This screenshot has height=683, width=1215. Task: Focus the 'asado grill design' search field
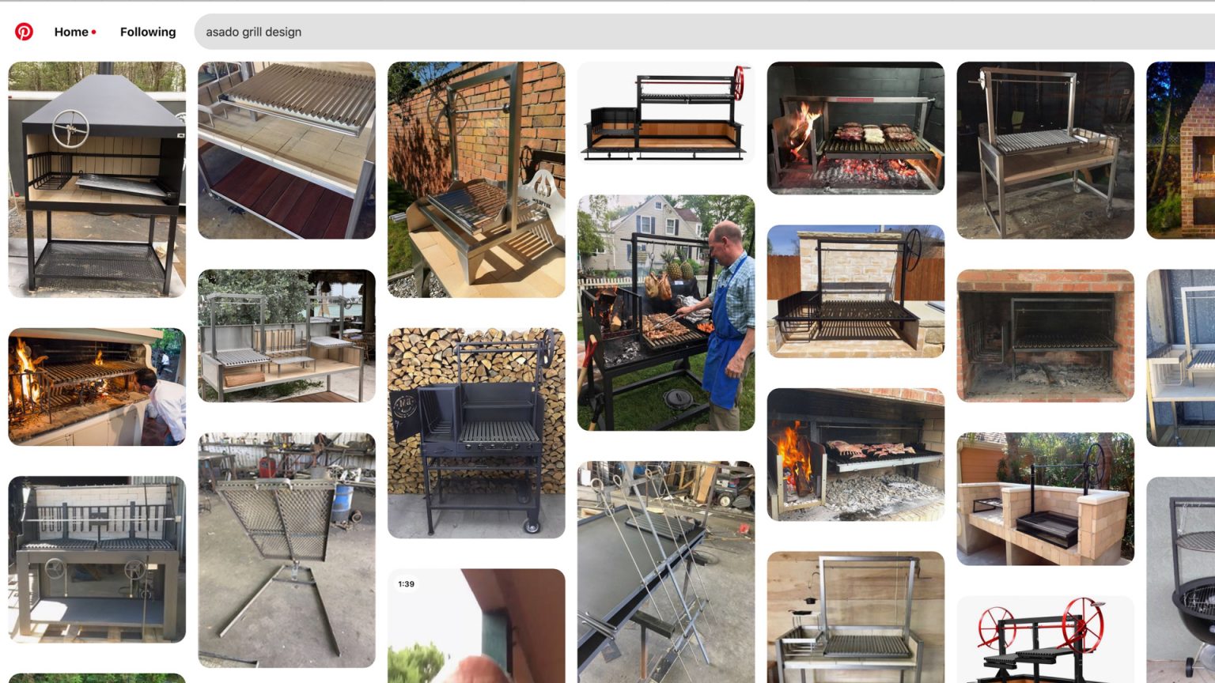click(x=704, y=32)
